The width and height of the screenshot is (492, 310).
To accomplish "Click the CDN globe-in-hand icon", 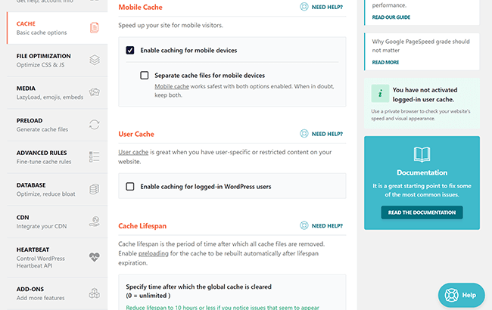I will pyautogui.click(x=95, y=222).
